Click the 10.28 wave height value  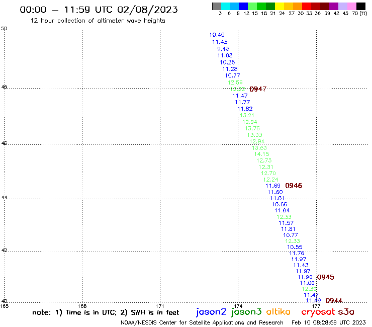(227, 62)
